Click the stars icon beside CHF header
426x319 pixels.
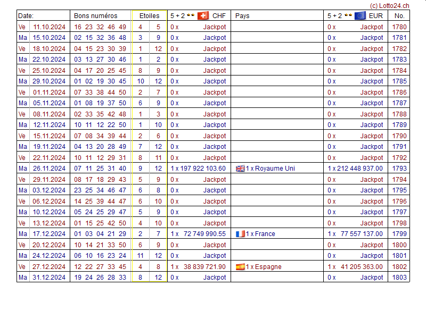[191, 15]
